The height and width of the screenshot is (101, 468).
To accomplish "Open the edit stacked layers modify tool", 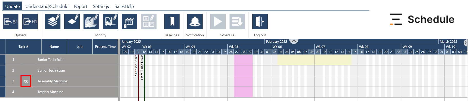I will tap(53, 21).
